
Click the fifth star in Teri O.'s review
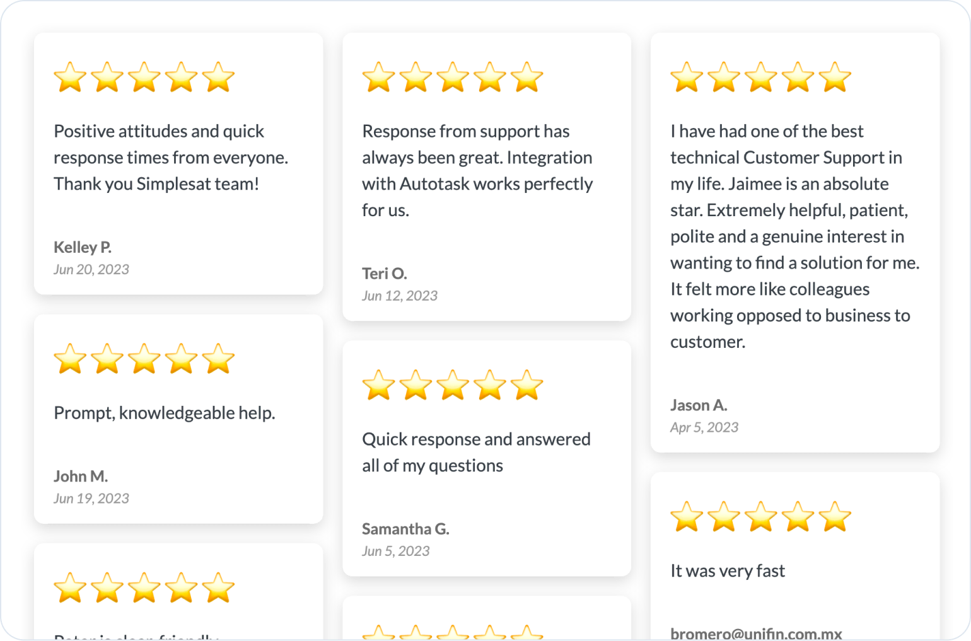tap(527, 77)
